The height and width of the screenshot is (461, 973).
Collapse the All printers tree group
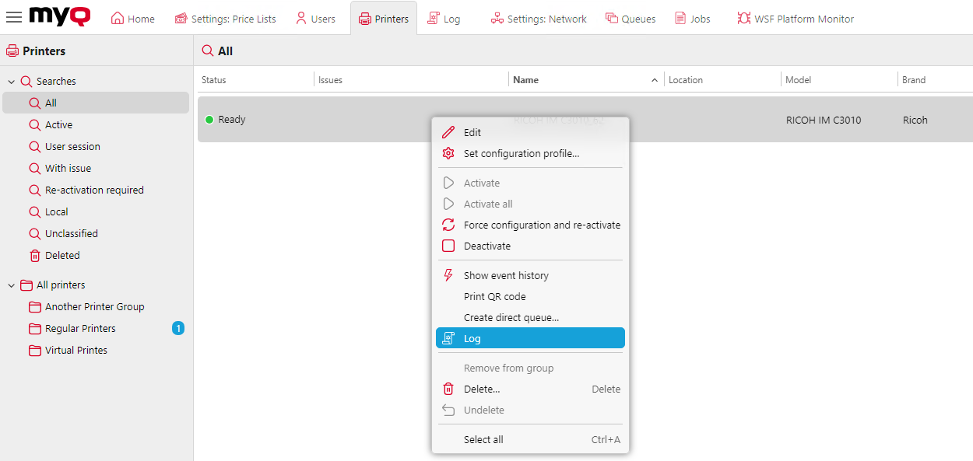coord(12,285)
